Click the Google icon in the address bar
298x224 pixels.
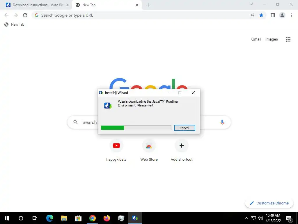tap(36, 15)
